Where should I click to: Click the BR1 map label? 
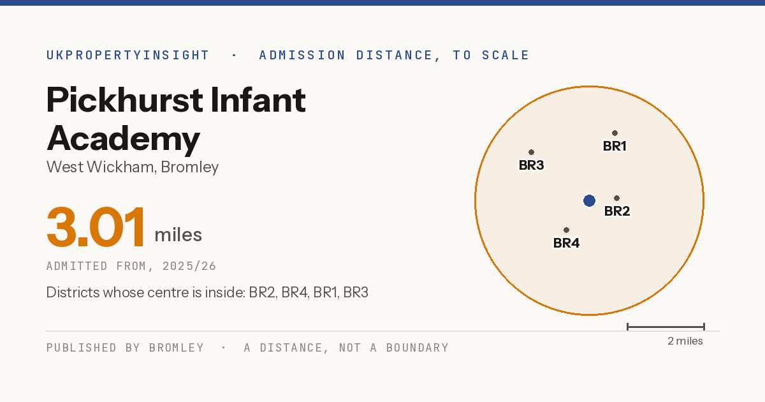click(615, 146)
